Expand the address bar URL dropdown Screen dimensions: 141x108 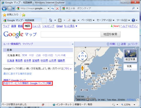click(x=48, y=9)
